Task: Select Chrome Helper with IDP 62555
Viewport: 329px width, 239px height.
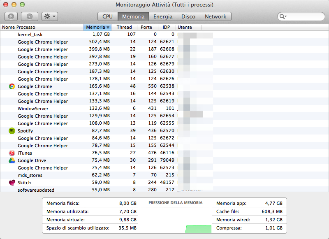Action: pos(164,123)
